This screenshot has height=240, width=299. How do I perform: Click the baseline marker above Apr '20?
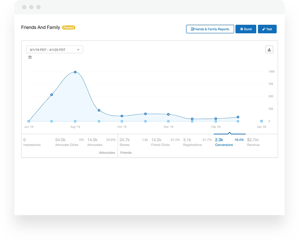coord(261,121)
